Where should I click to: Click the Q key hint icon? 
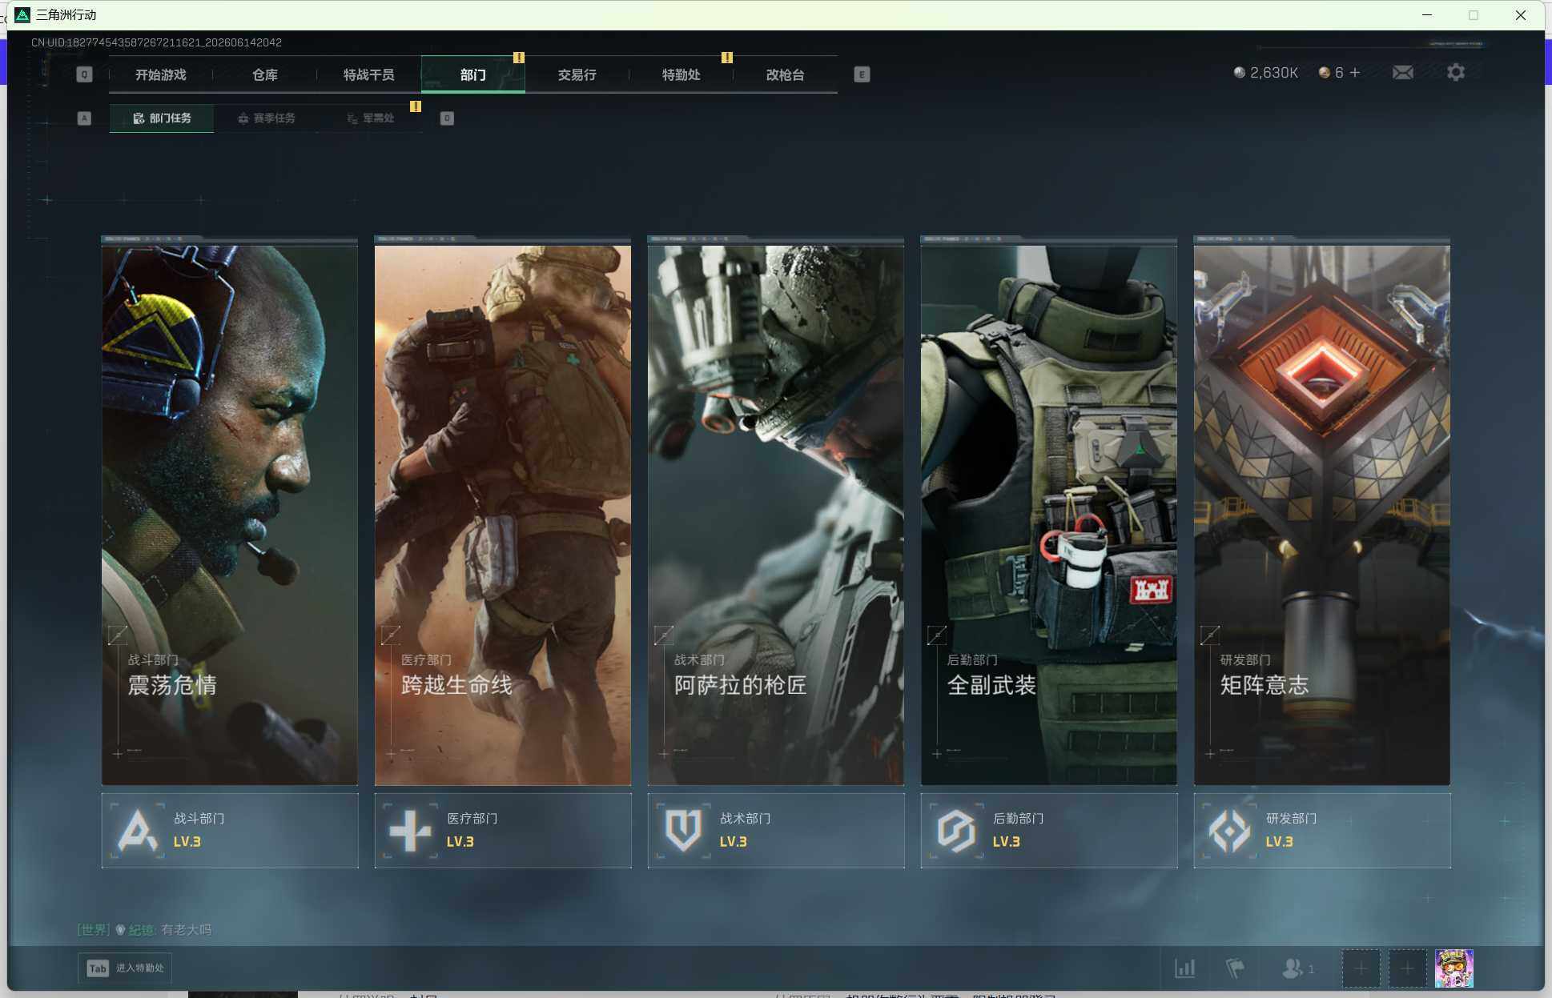pos(84,74)
